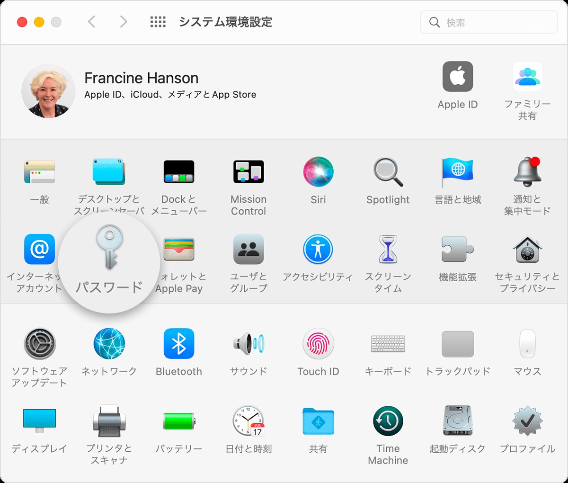Image resolution: width=568 pixels, height=483 pixels.
Task: Open マウス preferences
Action: click(527, 344)
